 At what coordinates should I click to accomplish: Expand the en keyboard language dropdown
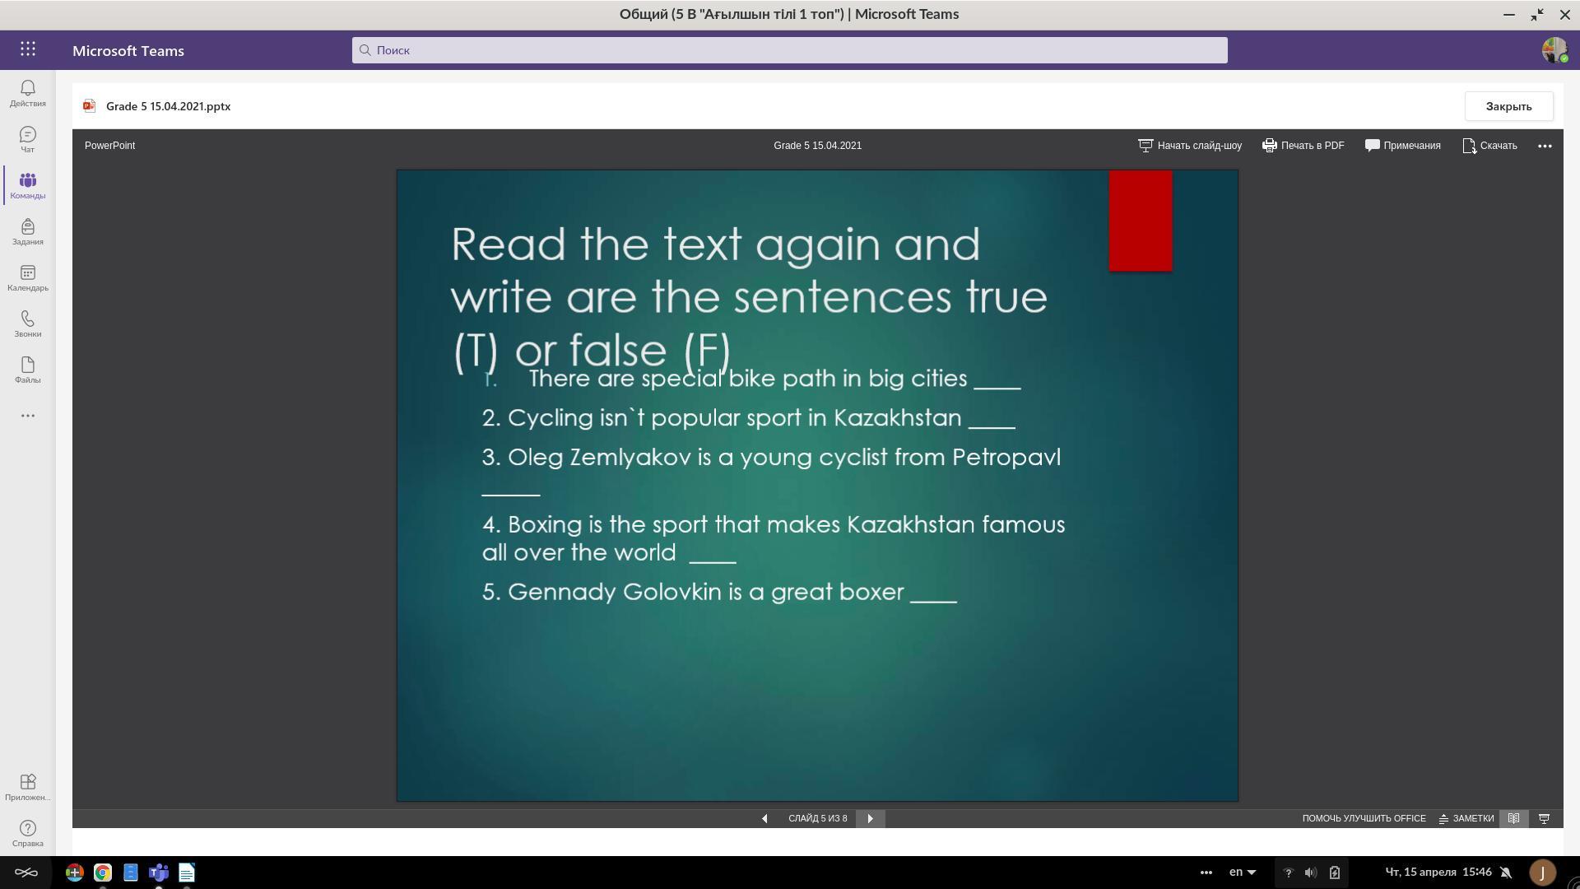tap(1243, 873)
